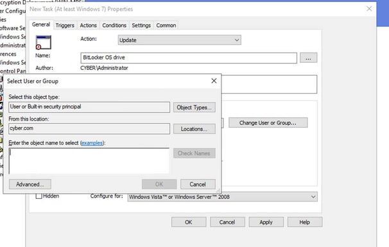Tick the Hidden checkbox
Viewport: 389px width, 247px height.
pos(39,196)
